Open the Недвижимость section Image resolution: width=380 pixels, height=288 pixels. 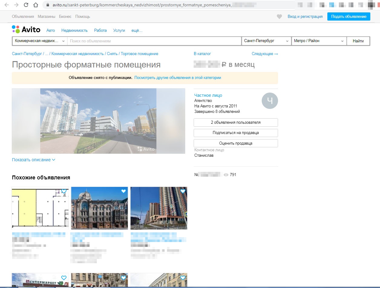[74, 30]
